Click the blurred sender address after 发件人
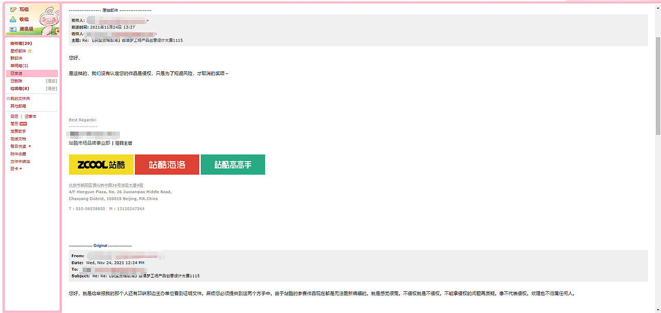661x313 pixels. point(117,20)
